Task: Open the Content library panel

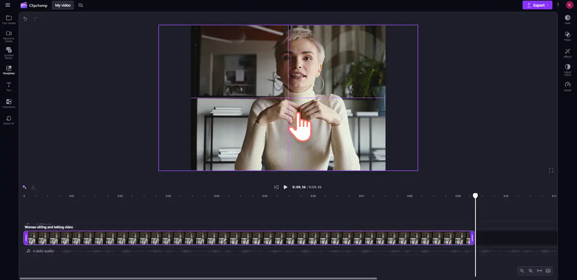Action: pyautogui.click(x=9, y=53)
